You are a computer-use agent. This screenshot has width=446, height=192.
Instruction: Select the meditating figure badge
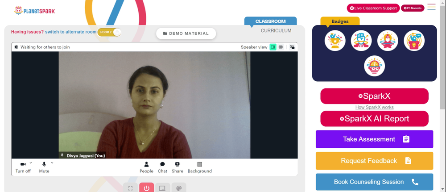tap(388, 41)
